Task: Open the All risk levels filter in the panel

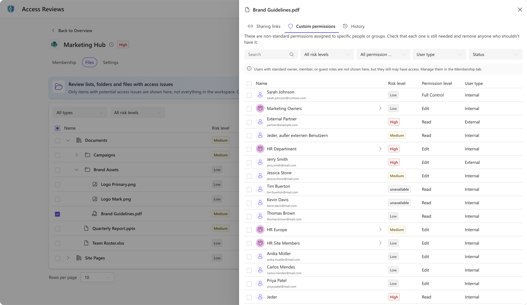Action: point(327,55)
